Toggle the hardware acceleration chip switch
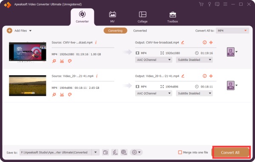This screenshot has width=255, height=162. (x=124, y=152)
